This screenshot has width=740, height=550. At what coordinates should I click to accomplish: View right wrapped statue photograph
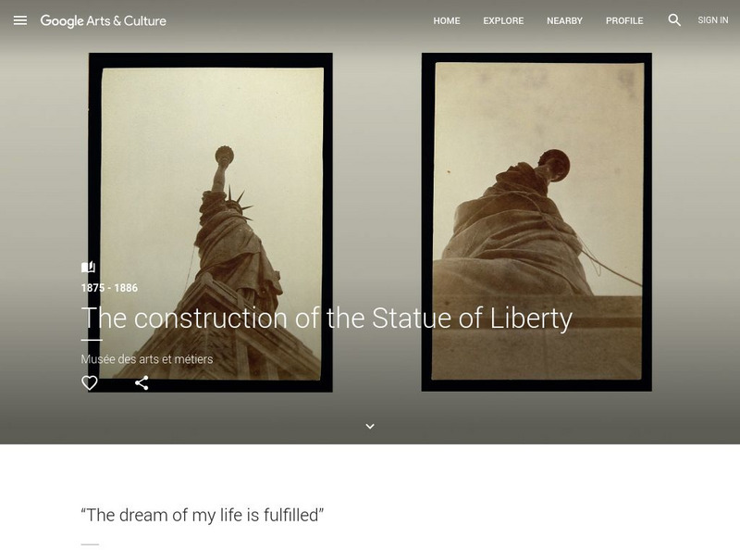(536, 222)
